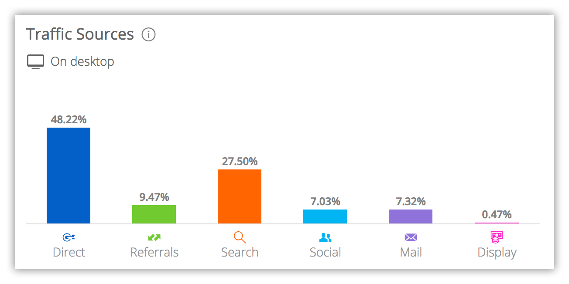Select the purple Mail bar

(411, 216)
